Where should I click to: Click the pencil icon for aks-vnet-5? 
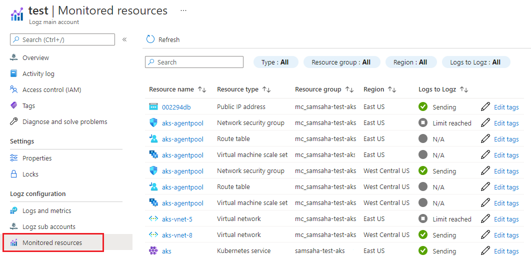click(x=485, y=218)
